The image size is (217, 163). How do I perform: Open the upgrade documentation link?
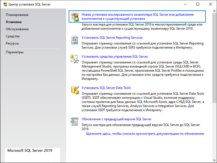145,134
